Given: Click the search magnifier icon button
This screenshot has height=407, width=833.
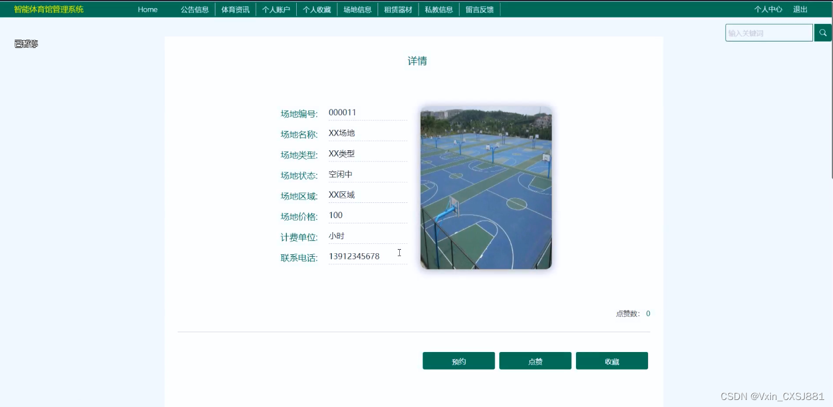Looking at the screenshot, I should coord(822,33).
